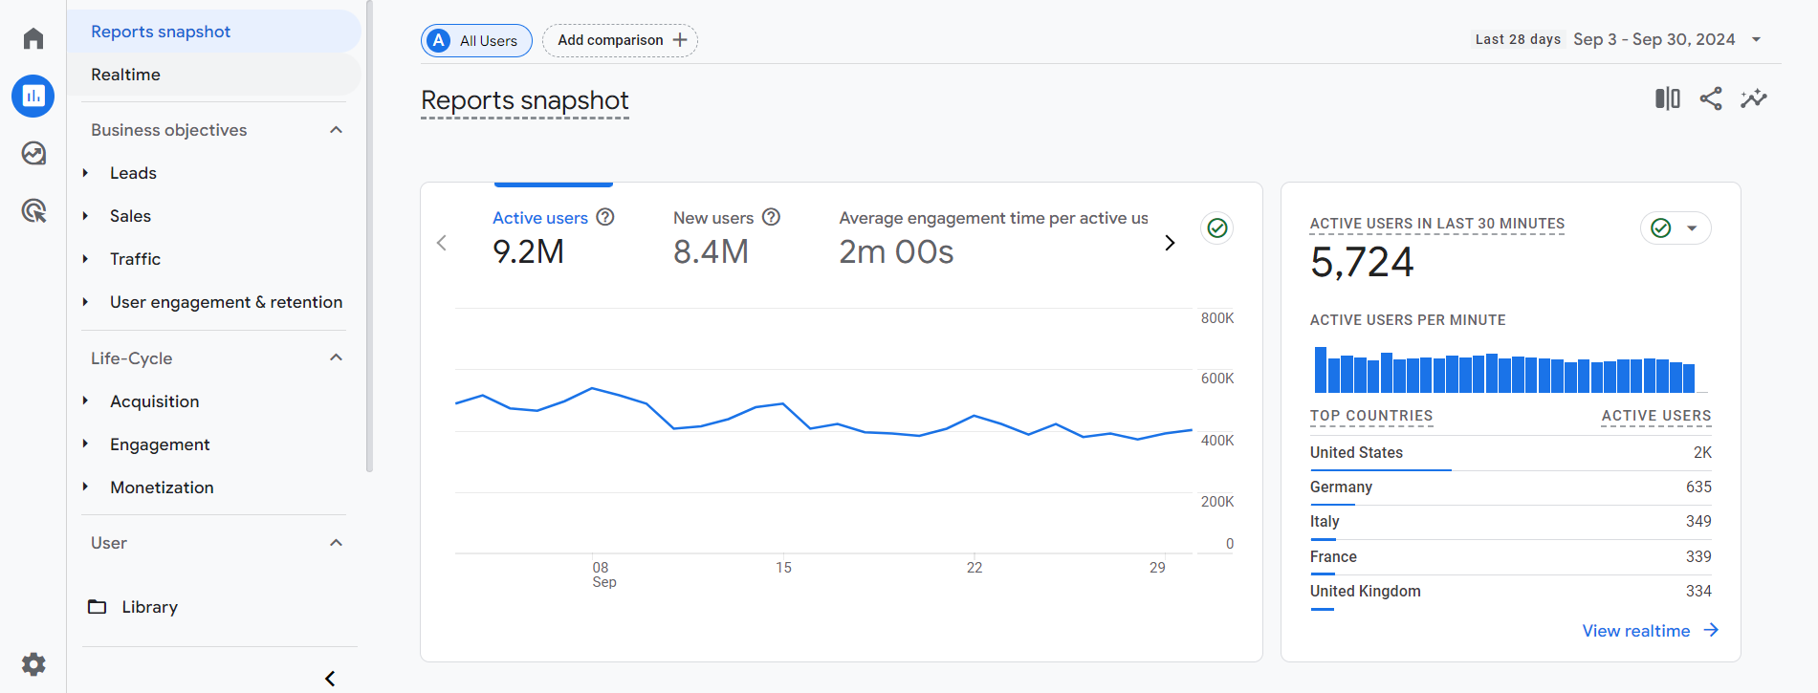Click the France row
This screenshot has height=693, width=1818.
click(1510, 557)
